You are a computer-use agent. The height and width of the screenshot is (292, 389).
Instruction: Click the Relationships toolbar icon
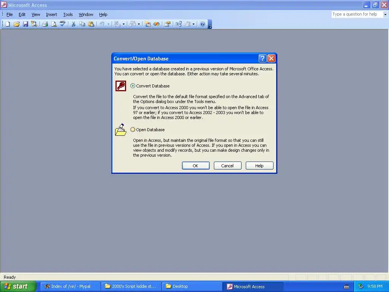[179, 24]
